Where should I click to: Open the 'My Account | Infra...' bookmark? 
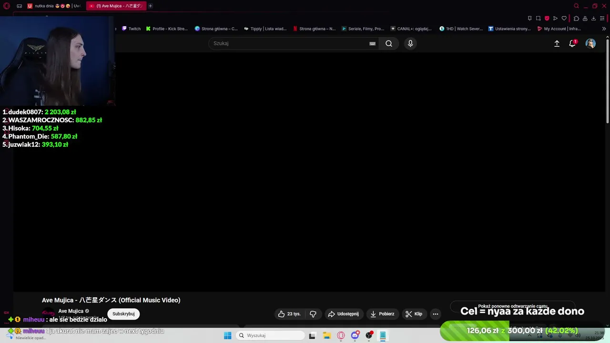point(559,29)
